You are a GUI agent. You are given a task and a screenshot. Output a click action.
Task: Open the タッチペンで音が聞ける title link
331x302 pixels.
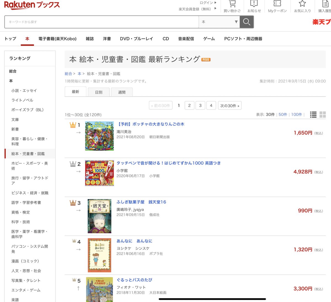point(169,163)
